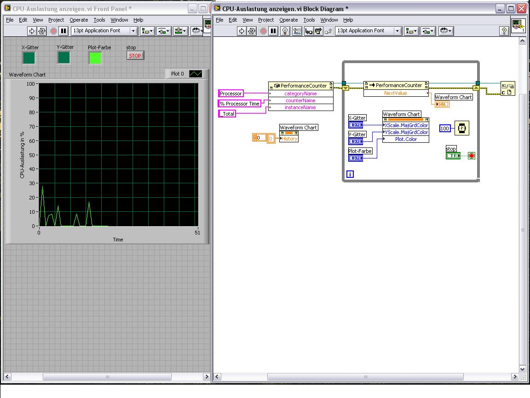Expand Align Objects dropdown in Front Panel

(148, 31)
